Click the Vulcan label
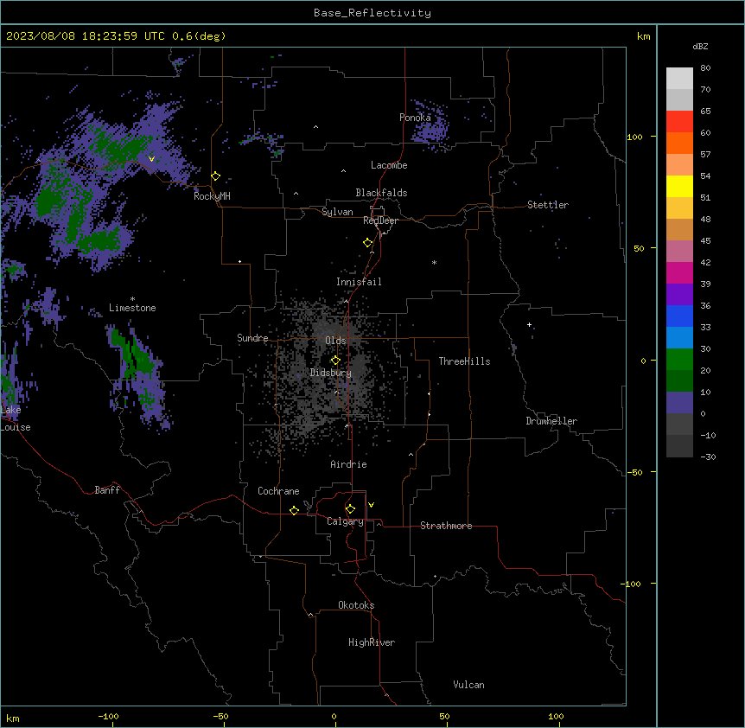The image size is (745, 728). [x=469, y=685]
